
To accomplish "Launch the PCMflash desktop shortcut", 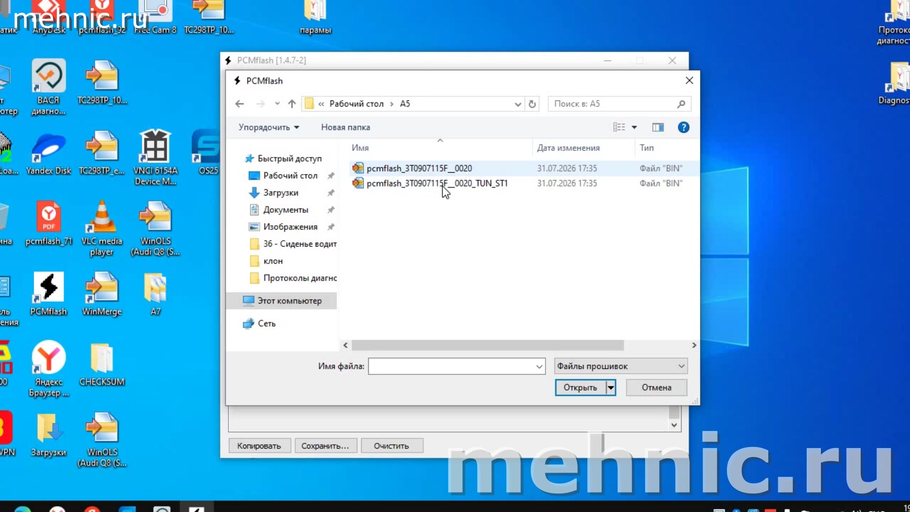I will 49,294.
